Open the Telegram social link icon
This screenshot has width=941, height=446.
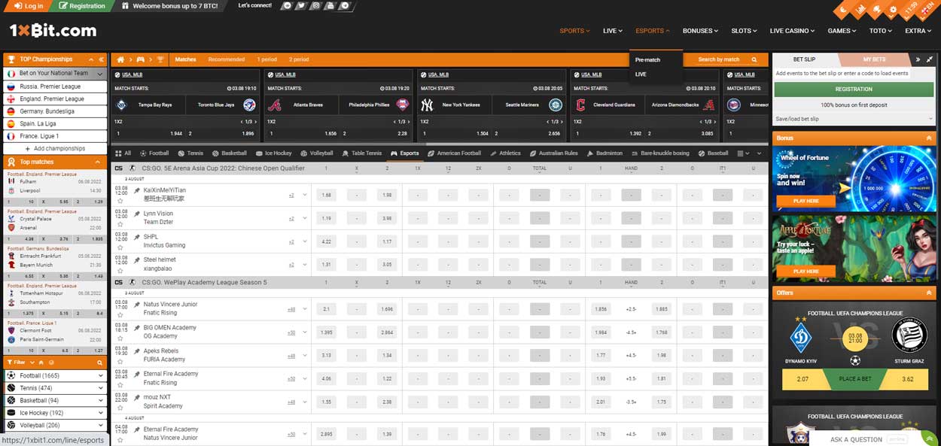pos(344,5)
